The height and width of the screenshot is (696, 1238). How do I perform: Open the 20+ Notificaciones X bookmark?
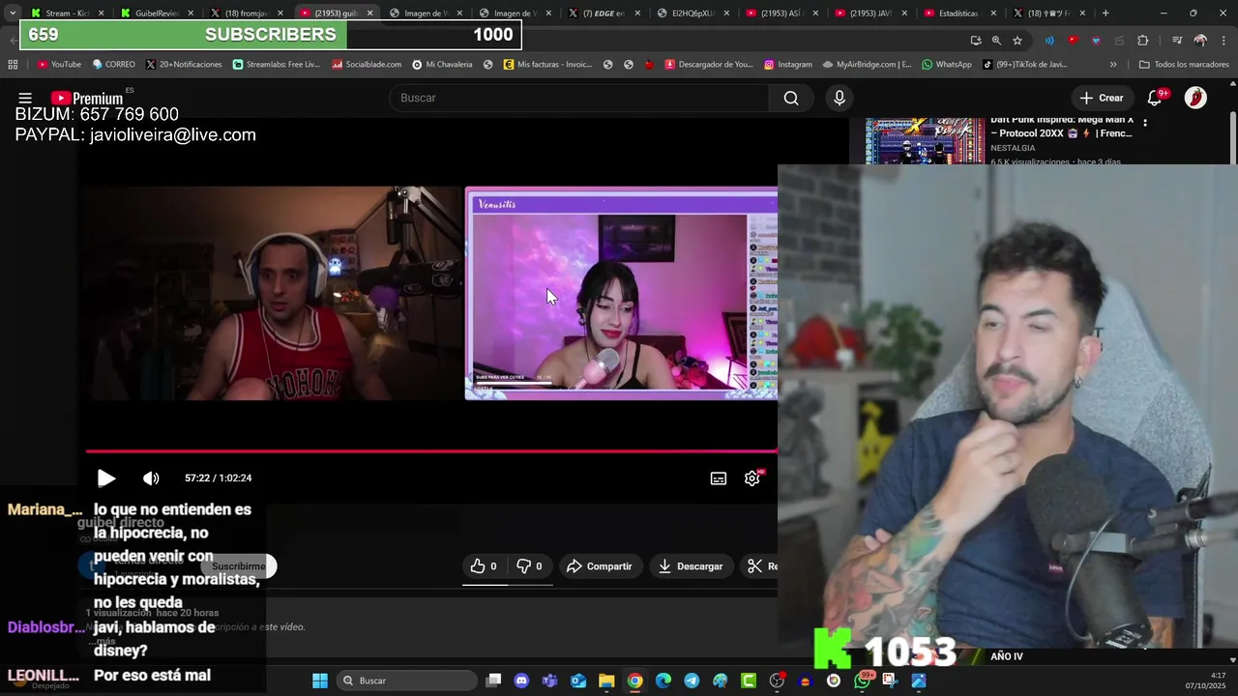(184, 65)
